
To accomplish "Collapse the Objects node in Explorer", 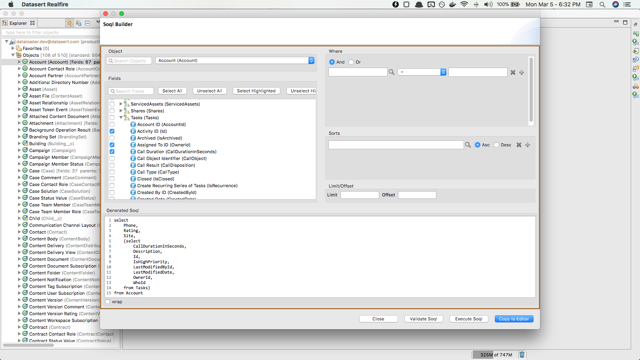I will click(13, 55).
